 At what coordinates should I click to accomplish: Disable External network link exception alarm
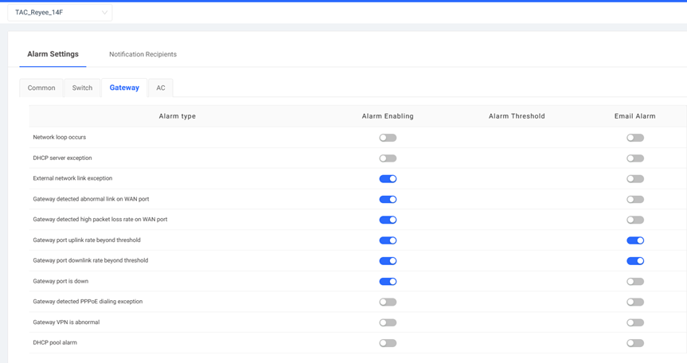(x=388, y=178)
